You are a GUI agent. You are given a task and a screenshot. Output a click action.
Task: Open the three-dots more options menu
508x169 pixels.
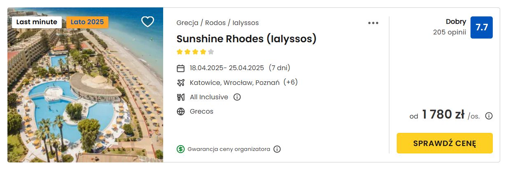pyautogui.click(x=373, y=23)
